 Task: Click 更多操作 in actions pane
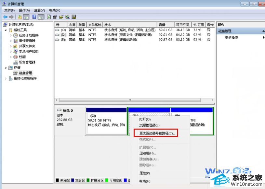(x=232, y=37)
